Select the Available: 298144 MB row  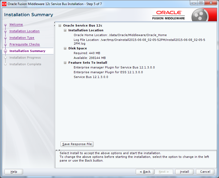click(90, 58)
